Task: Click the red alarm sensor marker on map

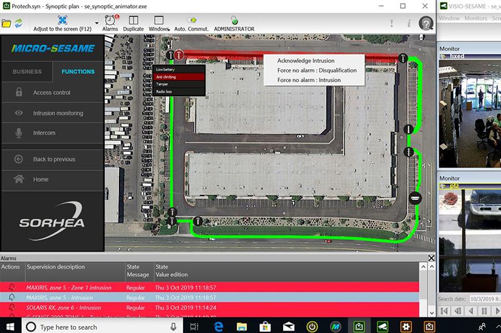Action: pos(179,54)
